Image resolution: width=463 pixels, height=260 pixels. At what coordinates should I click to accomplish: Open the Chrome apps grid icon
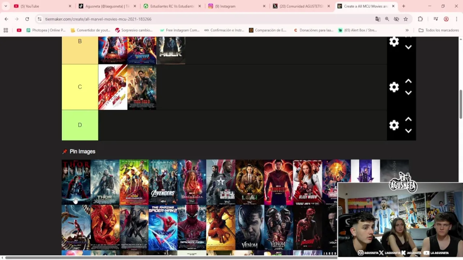coord(6,30)
